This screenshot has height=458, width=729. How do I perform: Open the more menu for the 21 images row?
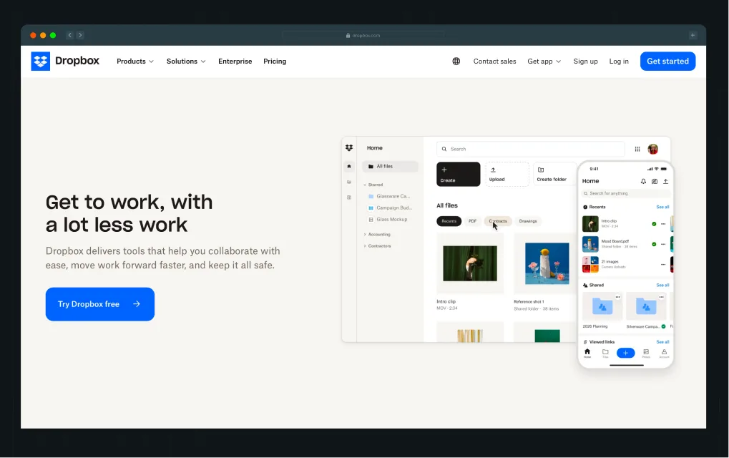click(x=663, y=265)
